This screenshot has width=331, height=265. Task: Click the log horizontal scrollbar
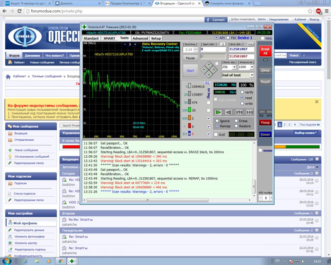(x=148, y=200)
